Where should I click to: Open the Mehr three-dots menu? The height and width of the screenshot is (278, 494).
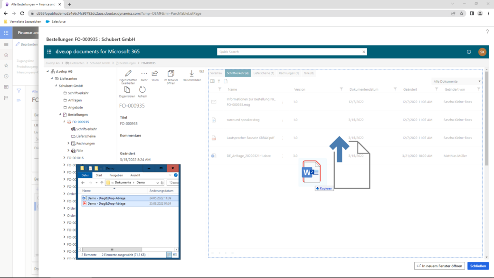(144, 74)
